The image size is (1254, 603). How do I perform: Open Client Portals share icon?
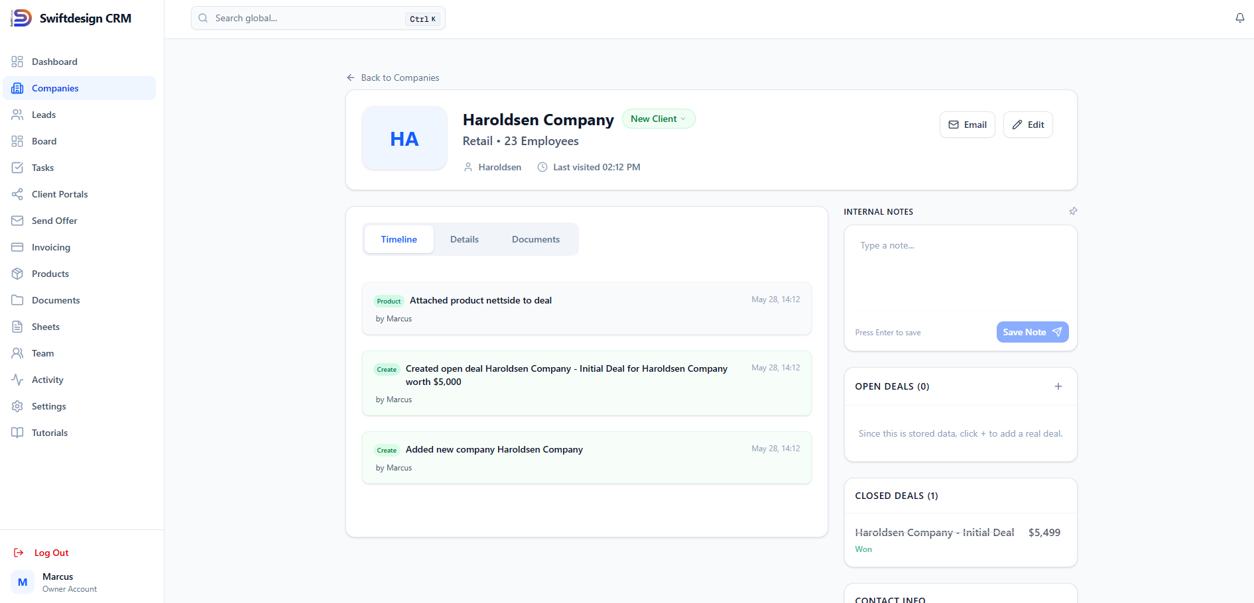pyautogui.click(x=17, y=194)
